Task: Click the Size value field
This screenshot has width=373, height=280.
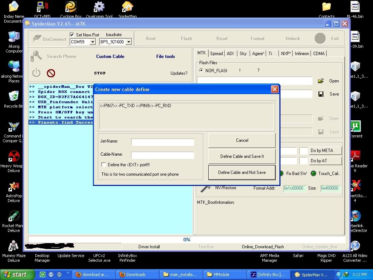Action: click(x=330, y=188)
